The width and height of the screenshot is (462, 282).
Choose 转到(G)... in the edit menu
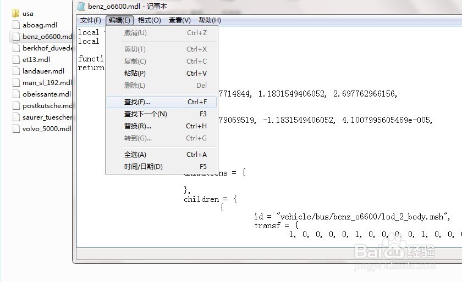pyautogui.click(x=162, y=138)
